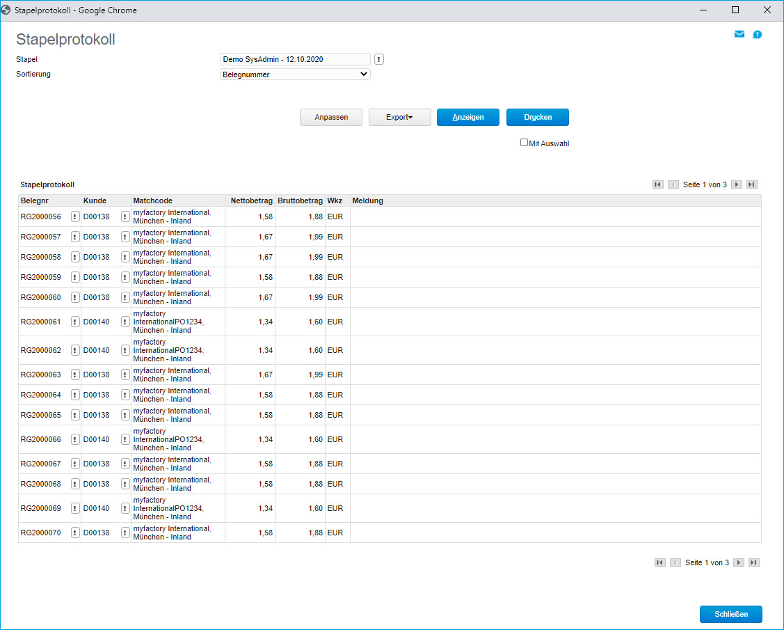Click the Nettobetrag column header
Viewport: 784px width, 630px height.
(251, 200)
